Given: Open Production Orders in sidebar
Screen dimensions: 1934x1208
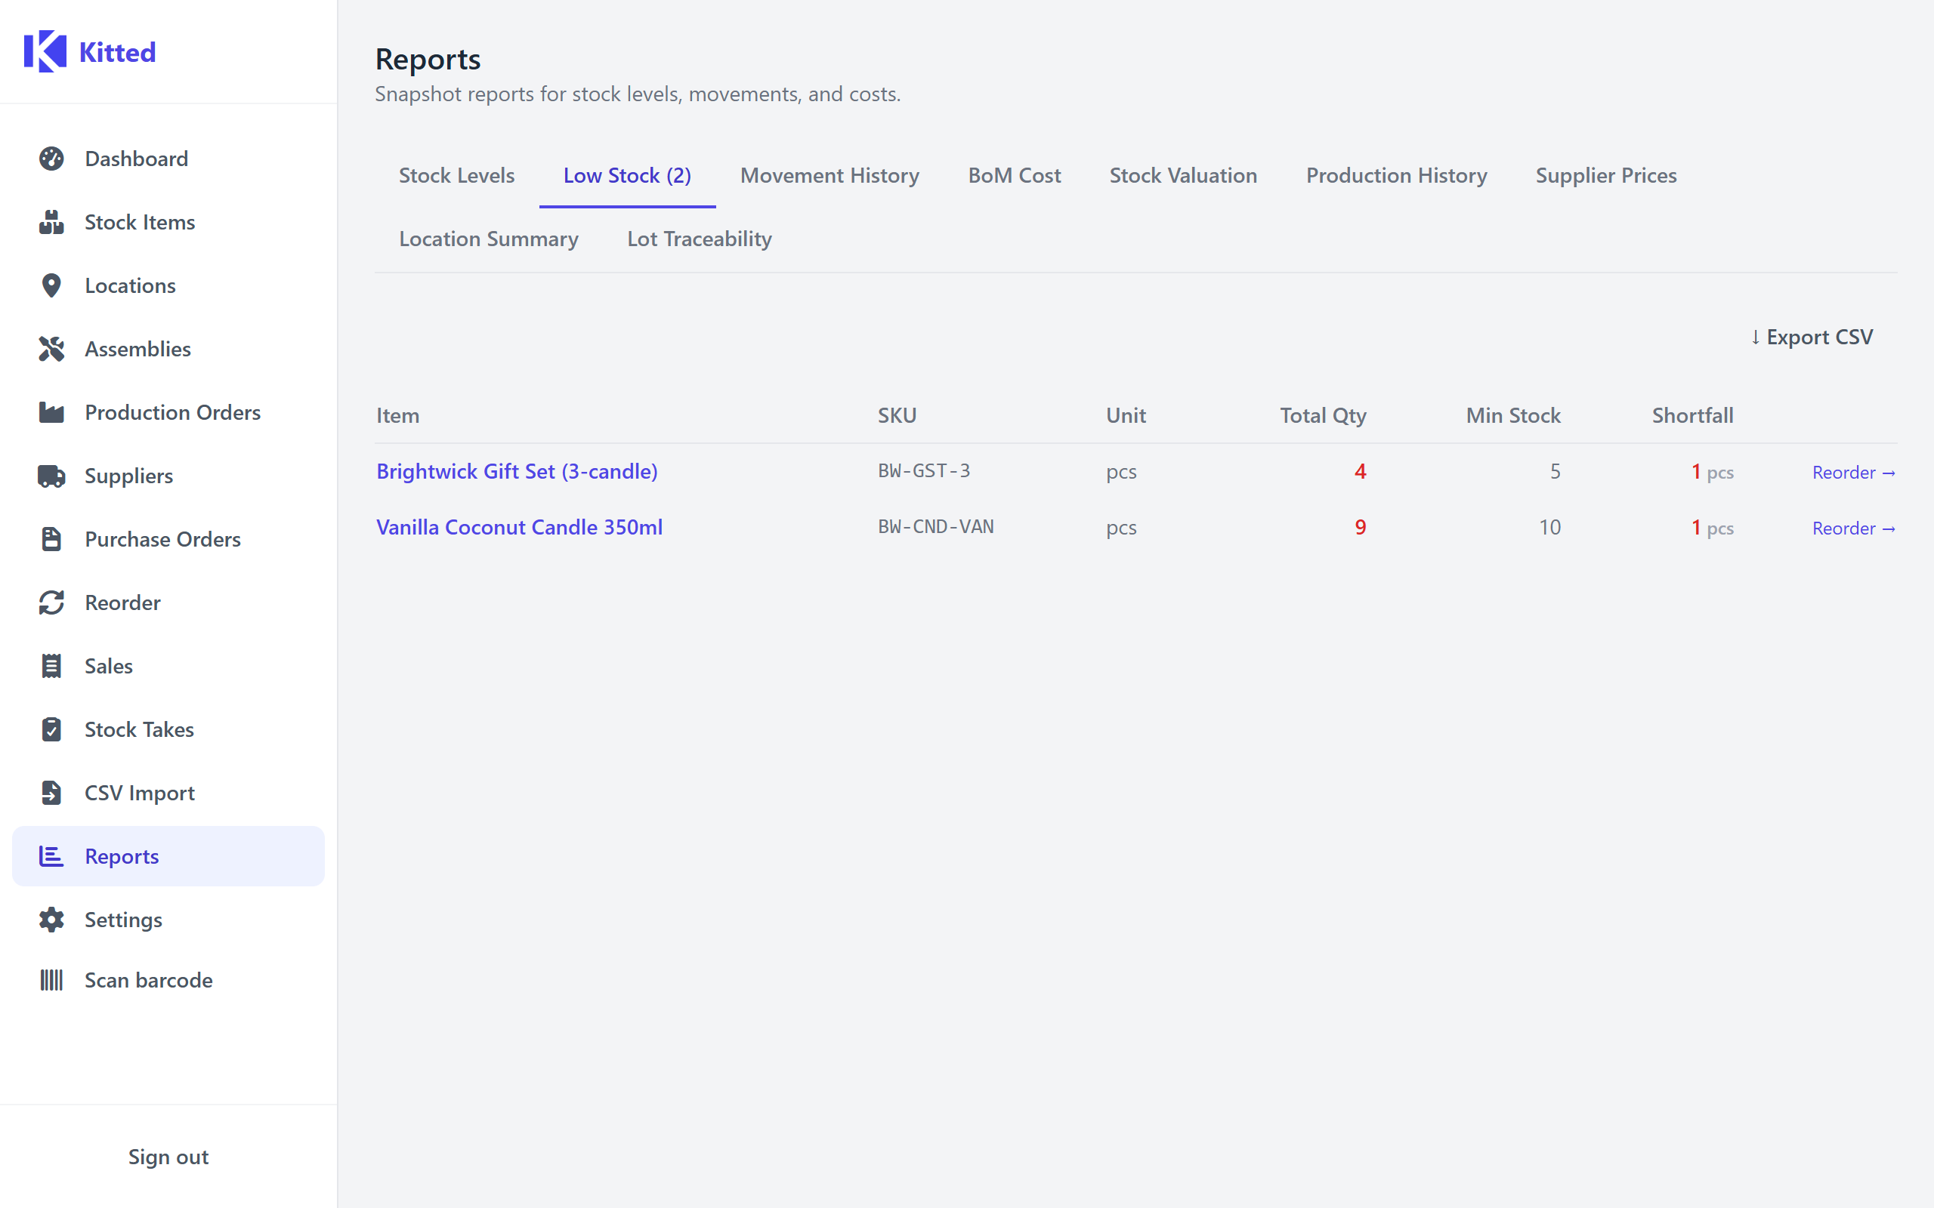Looking at the screenshot, I should click(x=168, y=412).
